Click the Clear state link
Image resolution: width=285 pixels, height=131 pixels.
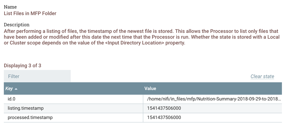pyautogui.click(x=262, y=76)
